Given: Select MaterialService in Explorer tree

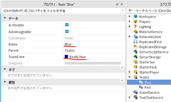Looking at the screenshot, I should (x=151, y=32).
